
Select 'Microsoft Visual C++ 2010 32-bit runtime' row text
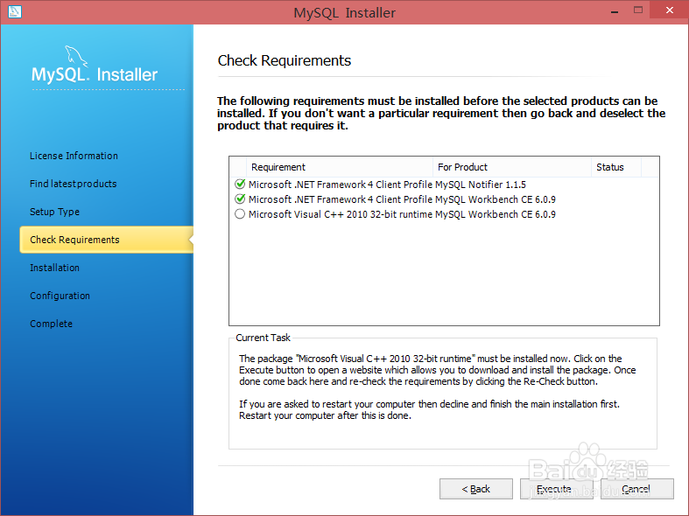[341, 214]
